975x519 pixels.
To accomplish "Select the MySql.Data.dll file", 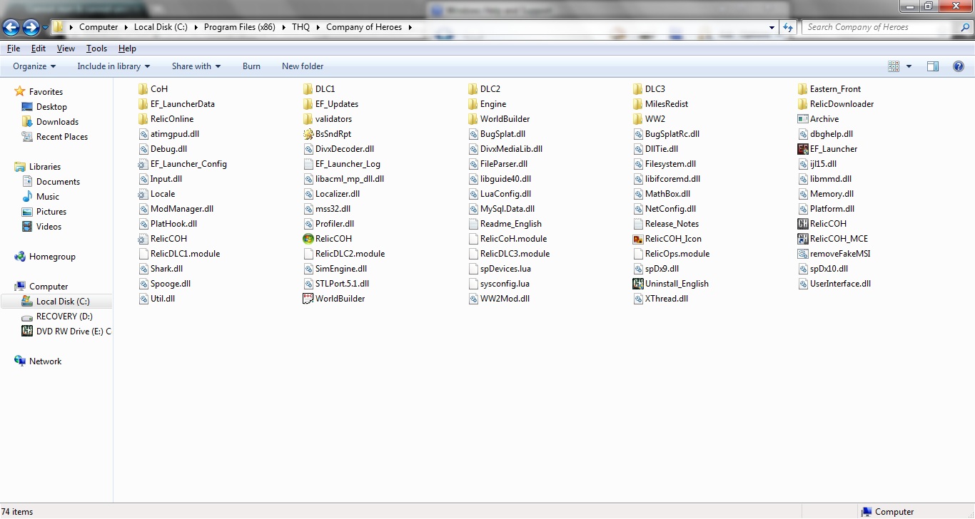I will pyautogui.click(x=501, y=209).
